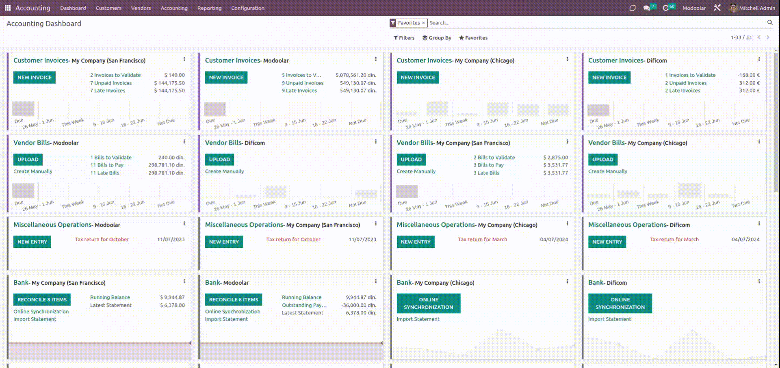Open the Vendors menu
This screenshot has height=368, width=780.
tap(141, 8)
